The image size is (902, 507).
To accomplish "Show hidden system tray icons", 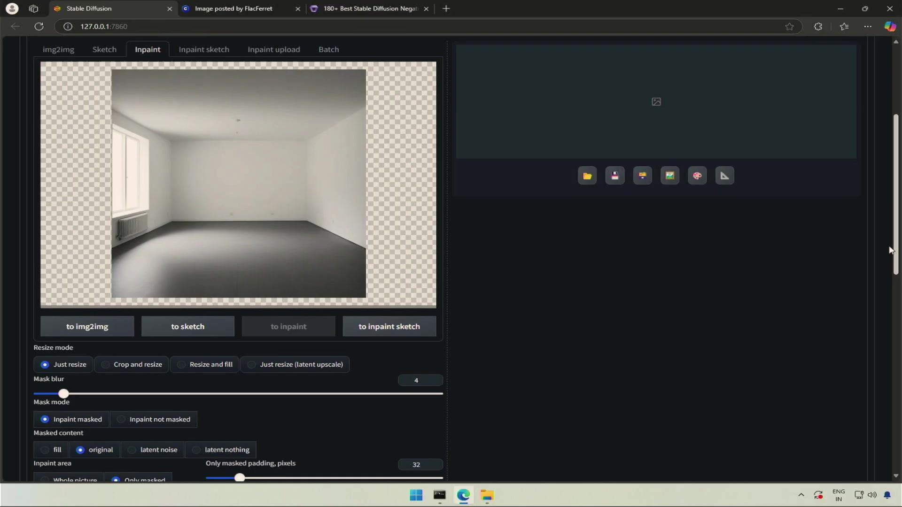I will click(801, 495).
